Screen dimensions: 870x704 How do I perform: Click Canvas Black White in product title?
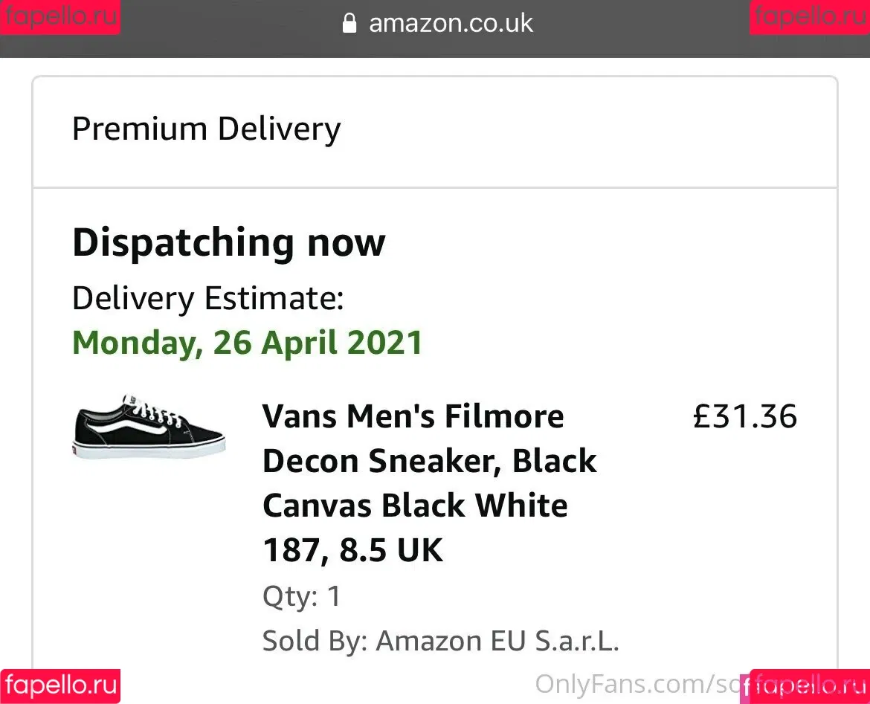(x=415, y=506)
